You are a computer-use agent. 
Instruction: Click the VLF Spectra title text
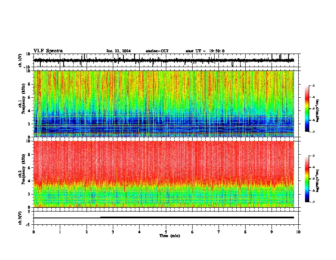(48, 51)
